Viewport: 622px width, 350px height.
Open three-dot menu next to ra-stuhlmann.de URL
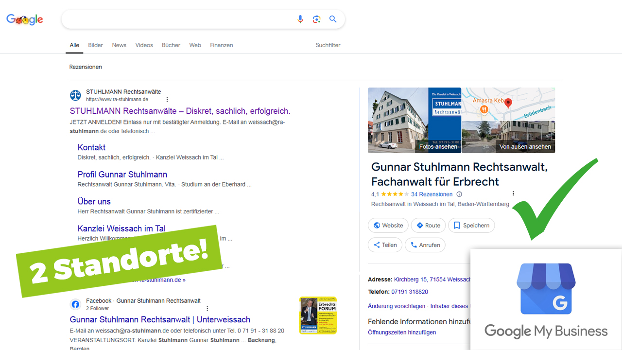167,100
